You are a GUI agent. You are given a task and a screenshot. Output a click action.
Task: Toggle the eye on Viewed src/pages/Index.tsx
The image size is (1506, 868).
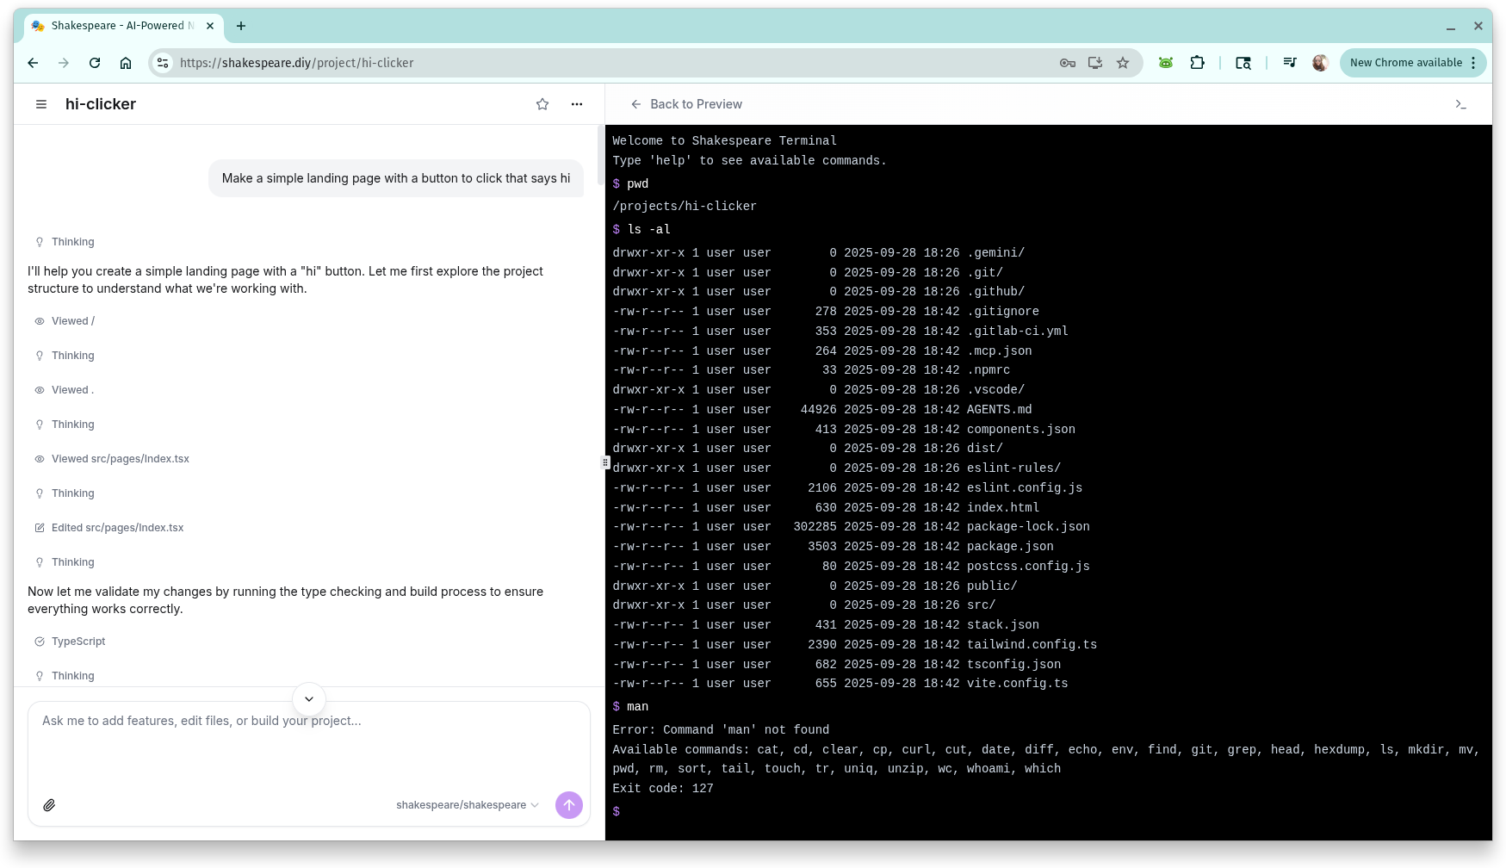(39, 458)
